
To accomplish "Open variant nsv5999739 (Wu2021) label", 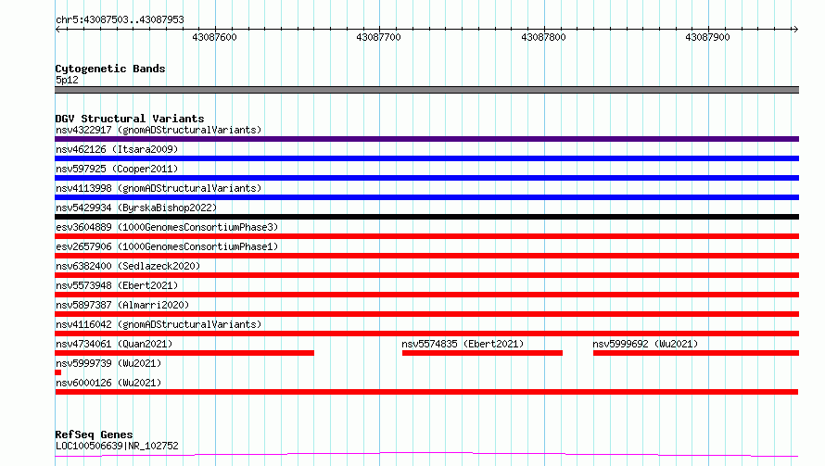I will [x=108, y=363].
